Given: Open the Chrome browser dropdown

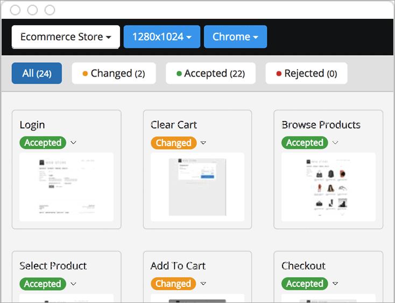Looking at the screenshot, I should coord(235,37).
